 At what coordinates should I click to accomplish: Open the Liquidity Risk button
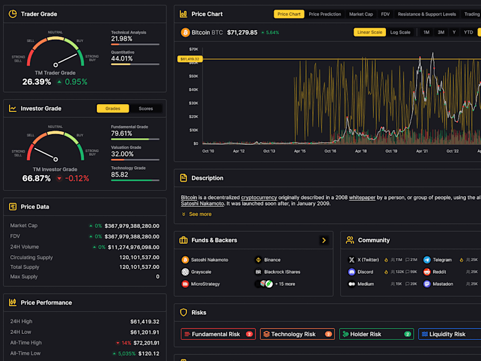(x=450, y=334)
